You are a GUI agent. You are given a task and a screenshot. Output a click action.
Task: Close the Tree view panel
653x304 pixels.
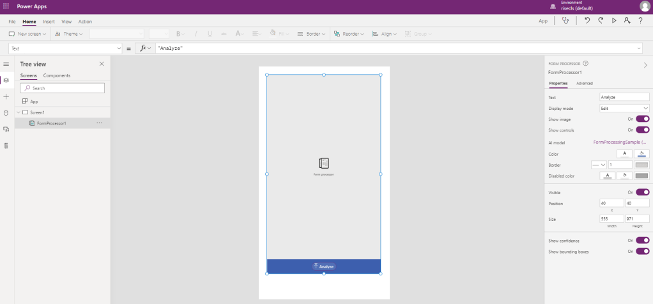click(102, 64)
